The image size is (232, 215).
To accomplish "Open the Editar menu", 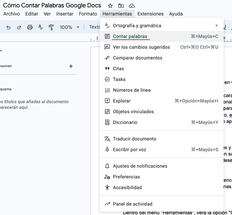I will coord(32,14).
